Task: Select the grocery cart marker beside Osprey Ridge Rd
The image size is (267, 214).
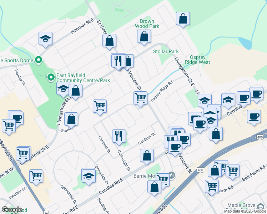Action: tap(141, 97)
